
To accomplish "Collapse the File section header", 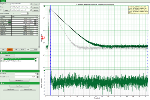I will [x=1, y=83].
